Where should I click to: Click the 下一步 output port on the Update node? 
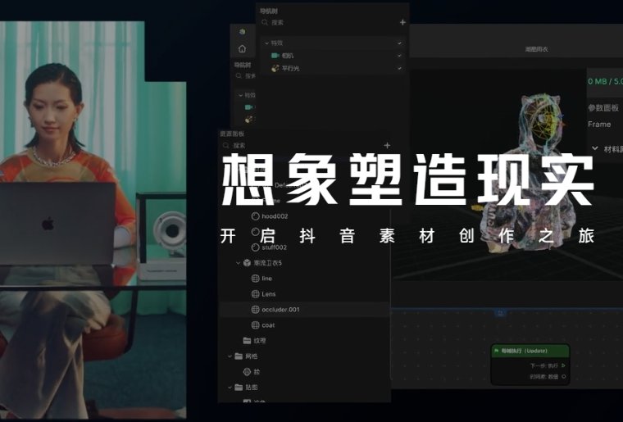[563, 365]
